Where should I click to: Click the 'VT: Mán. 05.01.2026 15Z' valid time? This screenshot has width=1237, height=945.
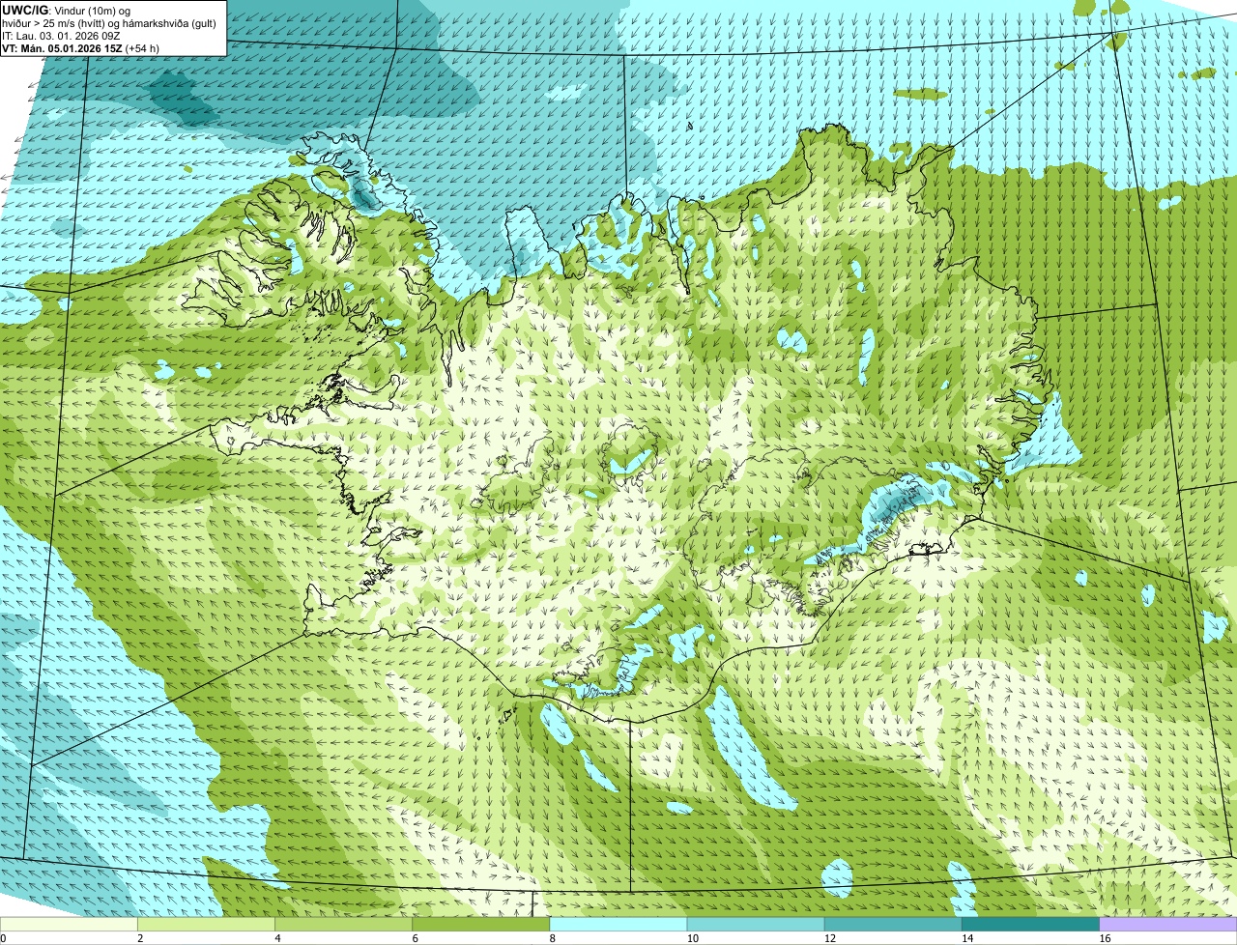click(x=62, y=47)
